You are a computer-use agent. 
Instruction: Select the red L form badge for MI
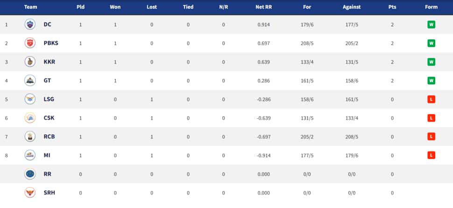(431, 155)
